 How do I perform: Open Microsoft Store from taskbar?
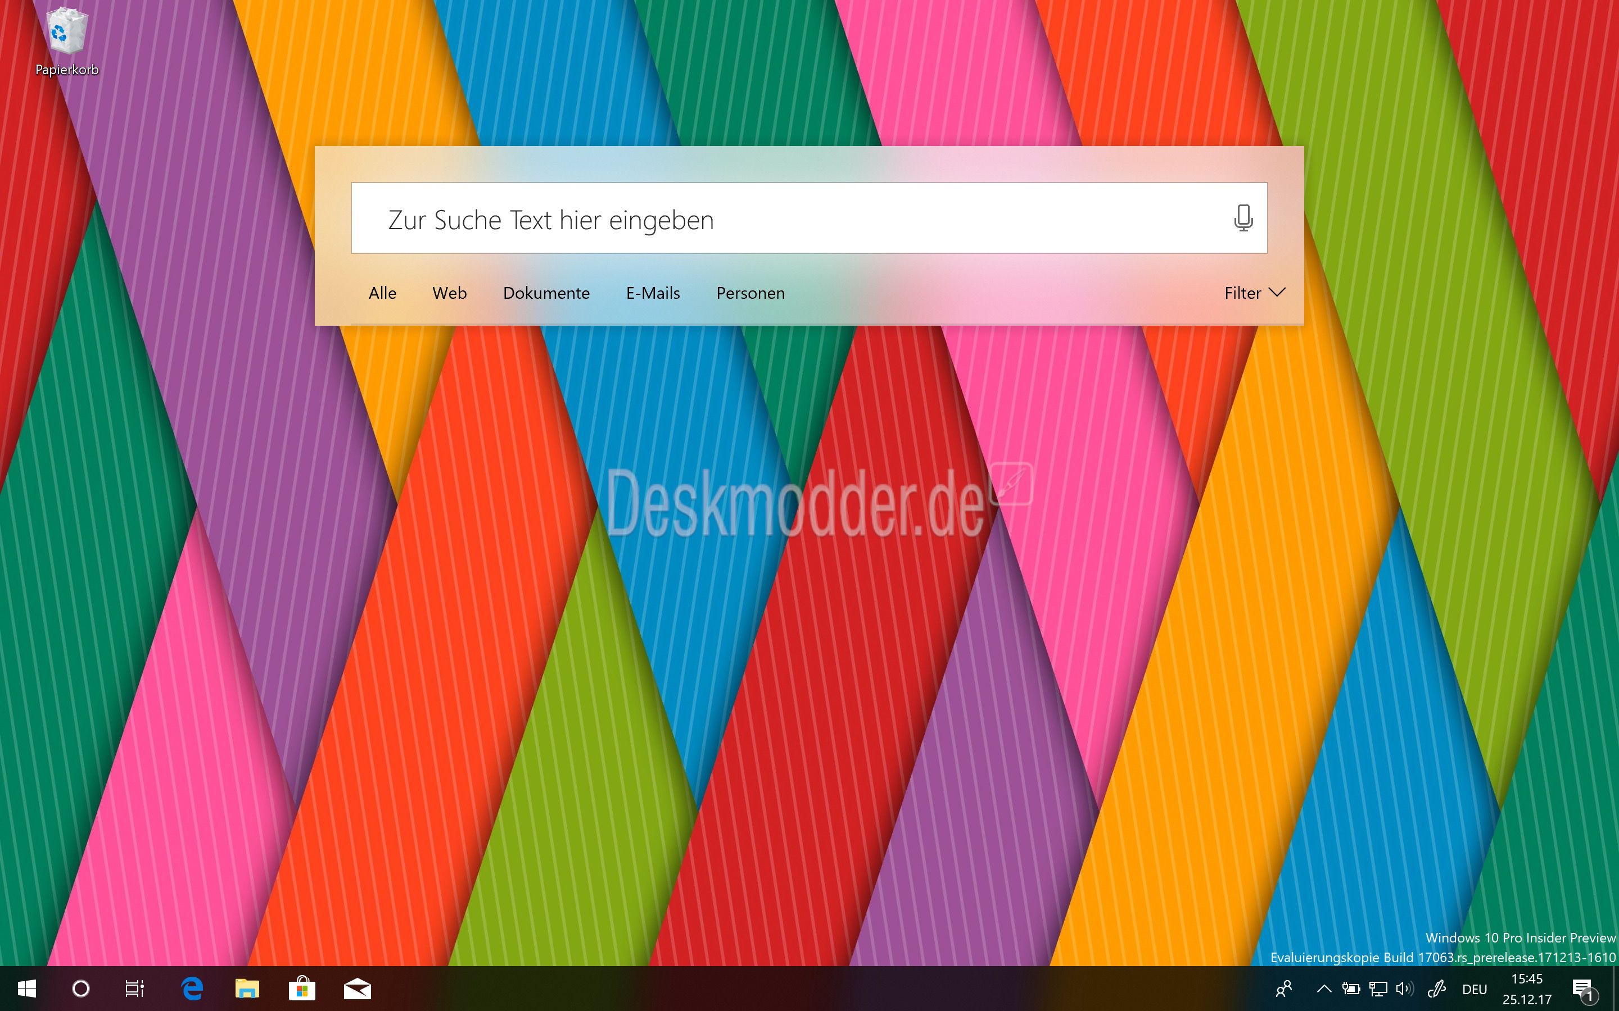coord(302,989)
